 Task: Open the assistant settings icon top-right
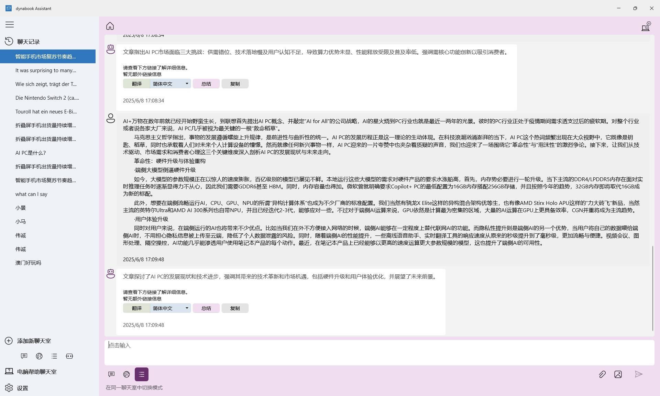[x=646, y=26]
